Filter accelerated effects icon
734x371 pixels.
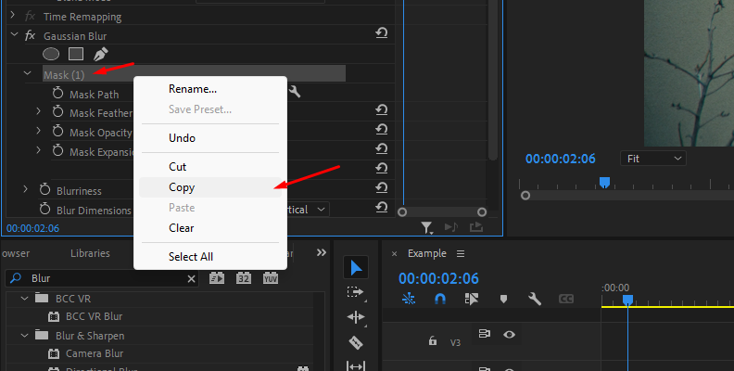tap(217, 278)
